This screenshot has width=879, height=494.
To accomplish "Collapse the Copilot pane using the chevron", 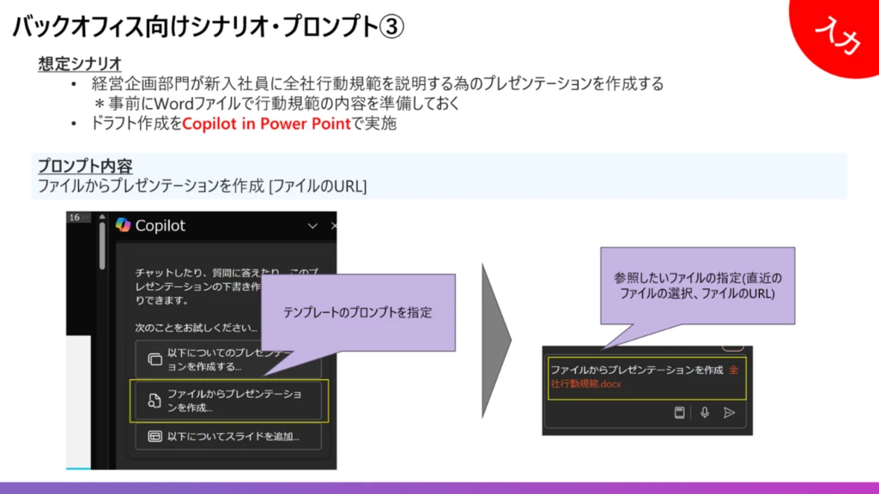I will click(x=312, y=226).
